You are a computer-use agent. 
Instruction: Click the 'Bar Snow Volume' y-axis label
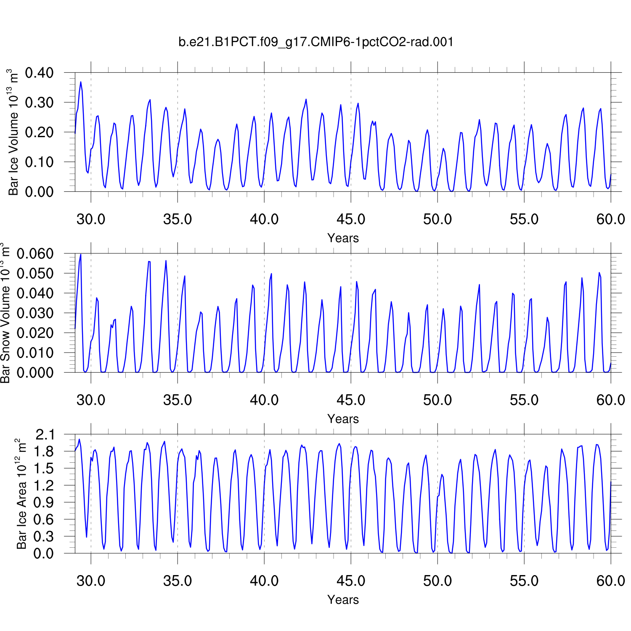pyautogui.click(x=5, y=313)
